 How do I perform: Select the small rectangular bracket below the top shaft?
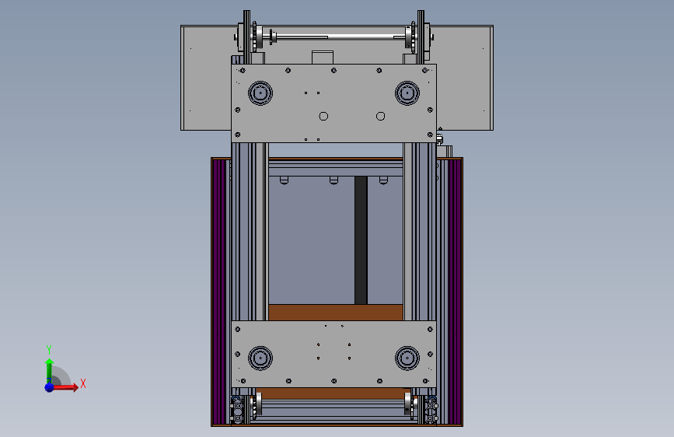click(x=323, y=58)
